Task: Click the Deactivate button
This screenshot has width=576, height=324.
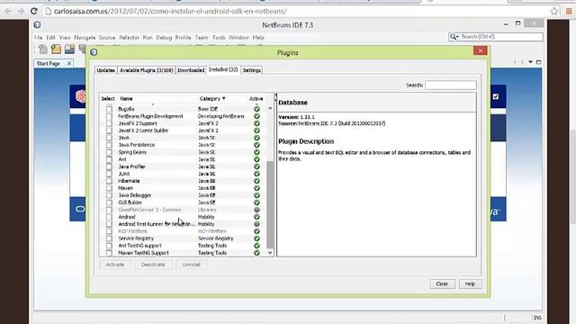Action: click(x=153, y=265)
